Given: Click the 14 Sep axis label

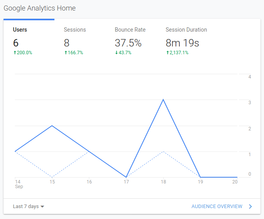Looking at the screenshot, I should click(x=19, y=184).
